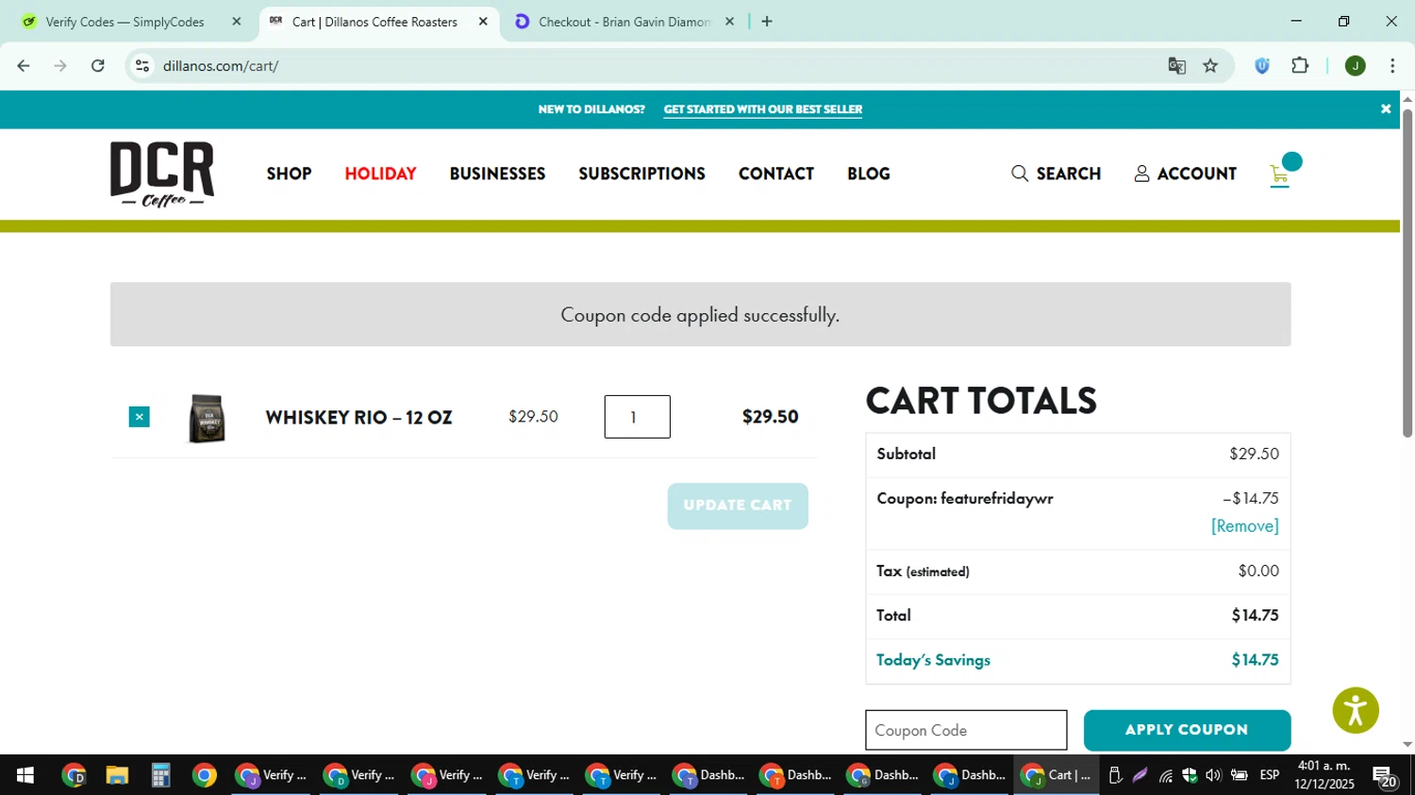
Task: Open the Wi-Fi network tray icon
Action: (1166, 776)
